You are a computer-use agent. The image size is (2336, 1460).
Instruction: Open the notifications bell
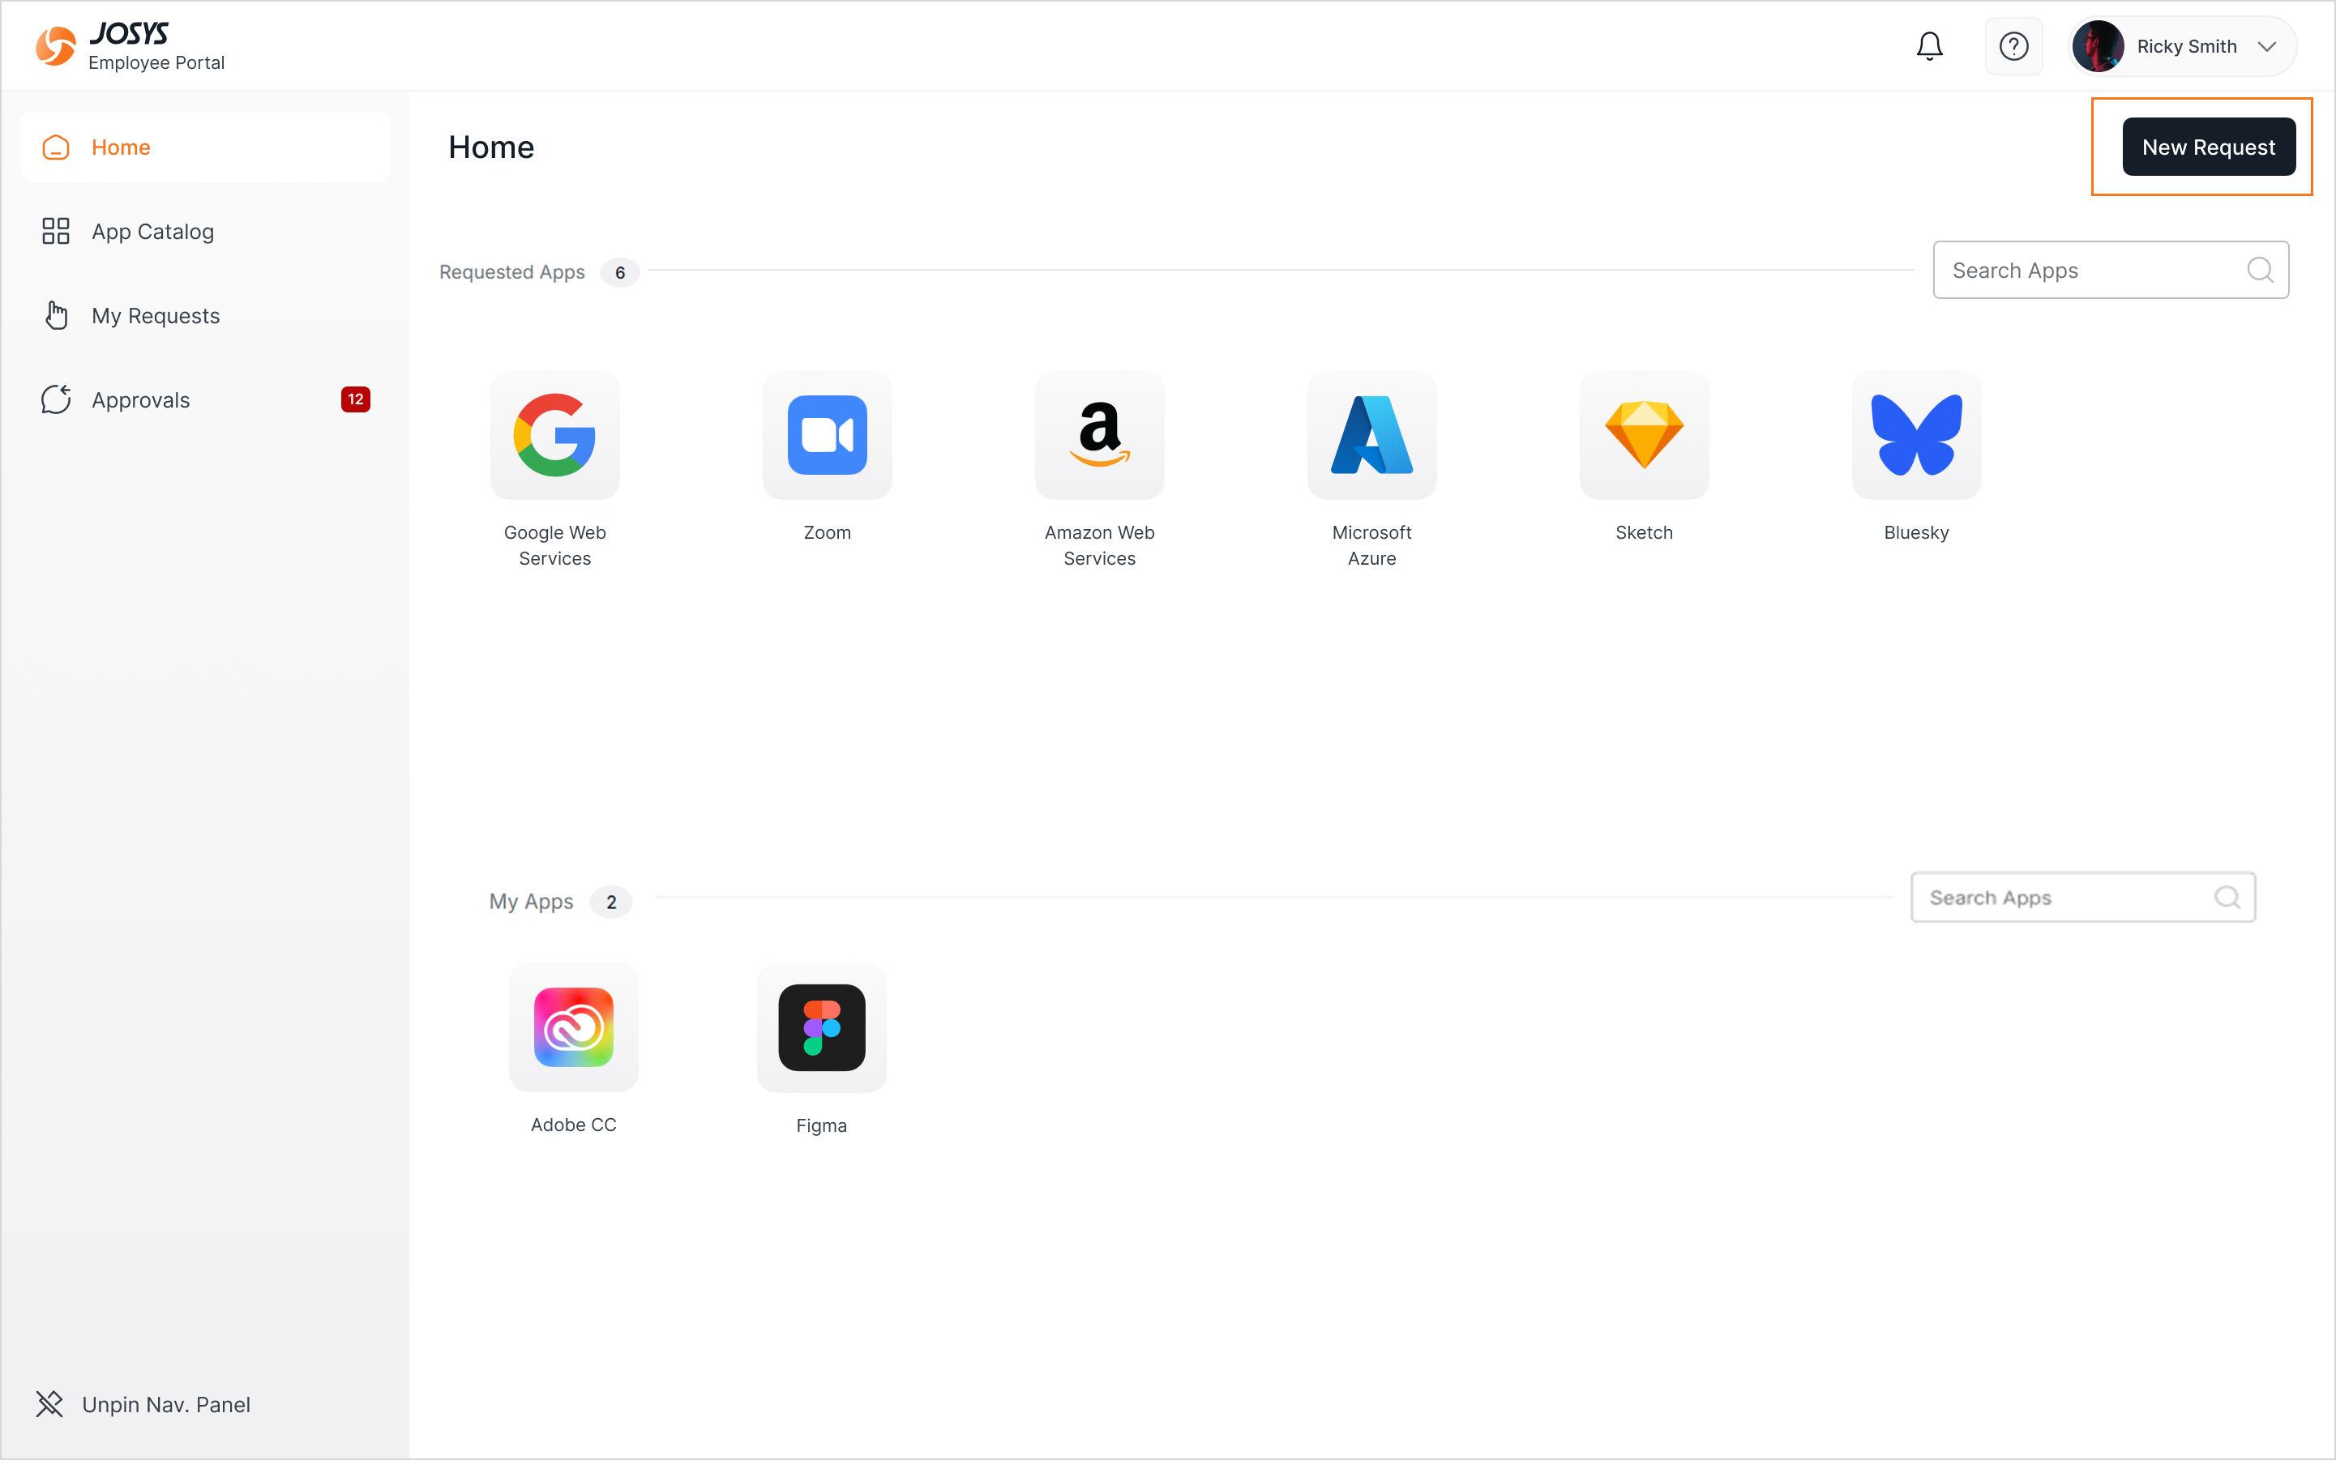pos(1929,46)
